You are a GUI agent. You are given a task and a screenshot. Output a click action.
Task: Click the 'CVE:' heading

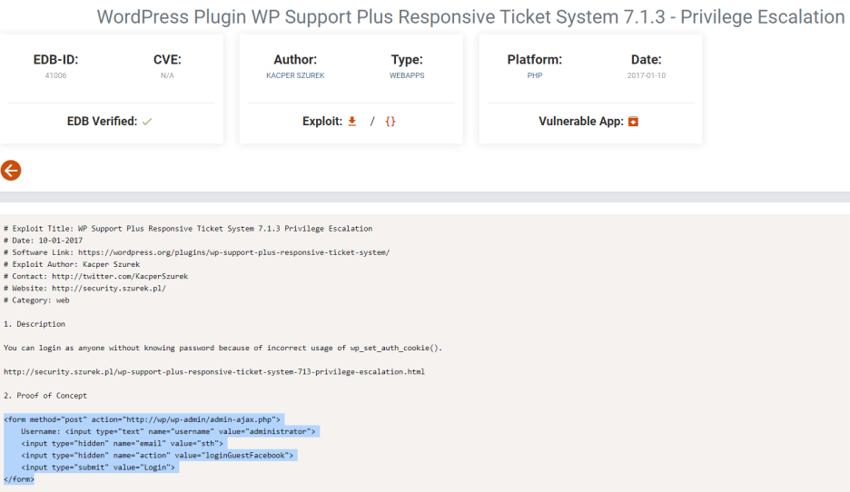coord(167,60)
